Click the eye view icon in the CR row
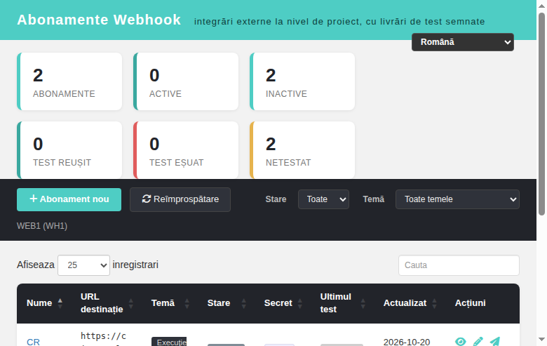Image resolution: width=547 pixels, height=346 pixels. tap(461, 342)
